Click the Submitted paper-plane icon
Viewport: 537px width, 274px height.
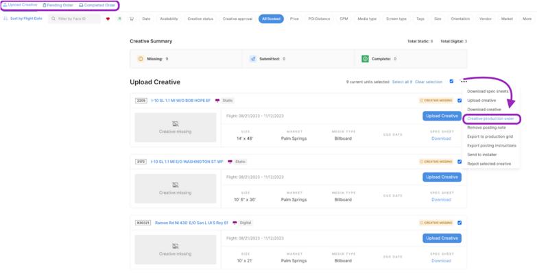(x=253, y=59)
